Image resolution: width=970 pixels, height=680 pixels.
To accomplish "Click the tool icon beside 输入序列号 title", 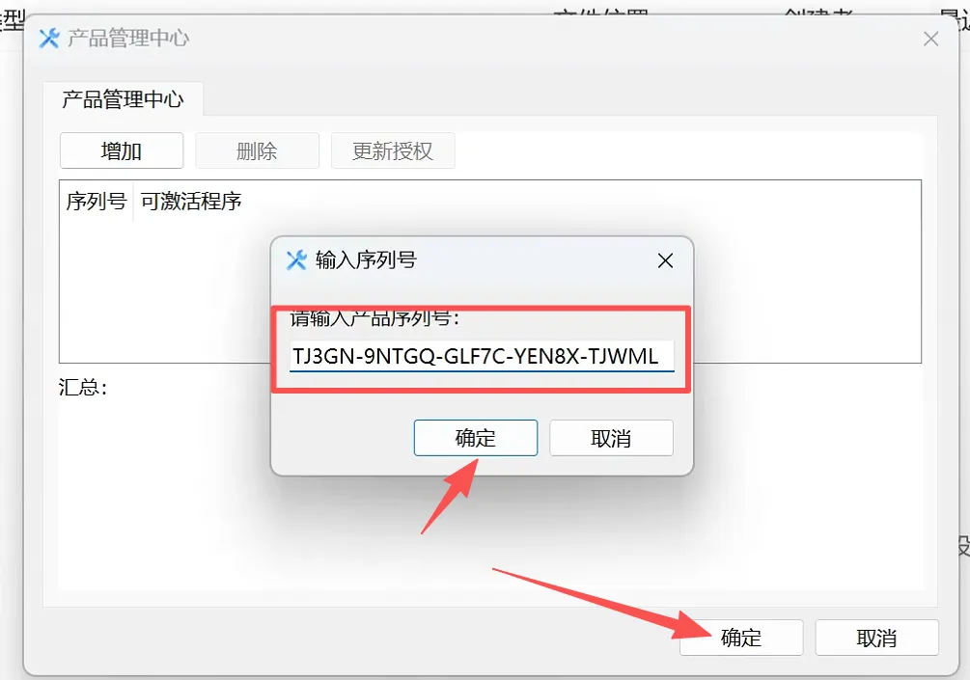I will point(296,260).
